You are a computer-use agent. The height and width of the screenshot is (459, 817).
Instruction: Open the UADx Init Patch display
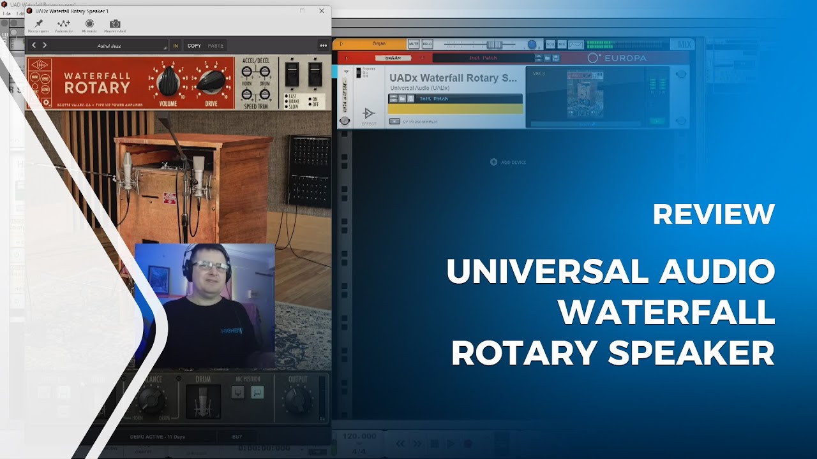point(468,99)
